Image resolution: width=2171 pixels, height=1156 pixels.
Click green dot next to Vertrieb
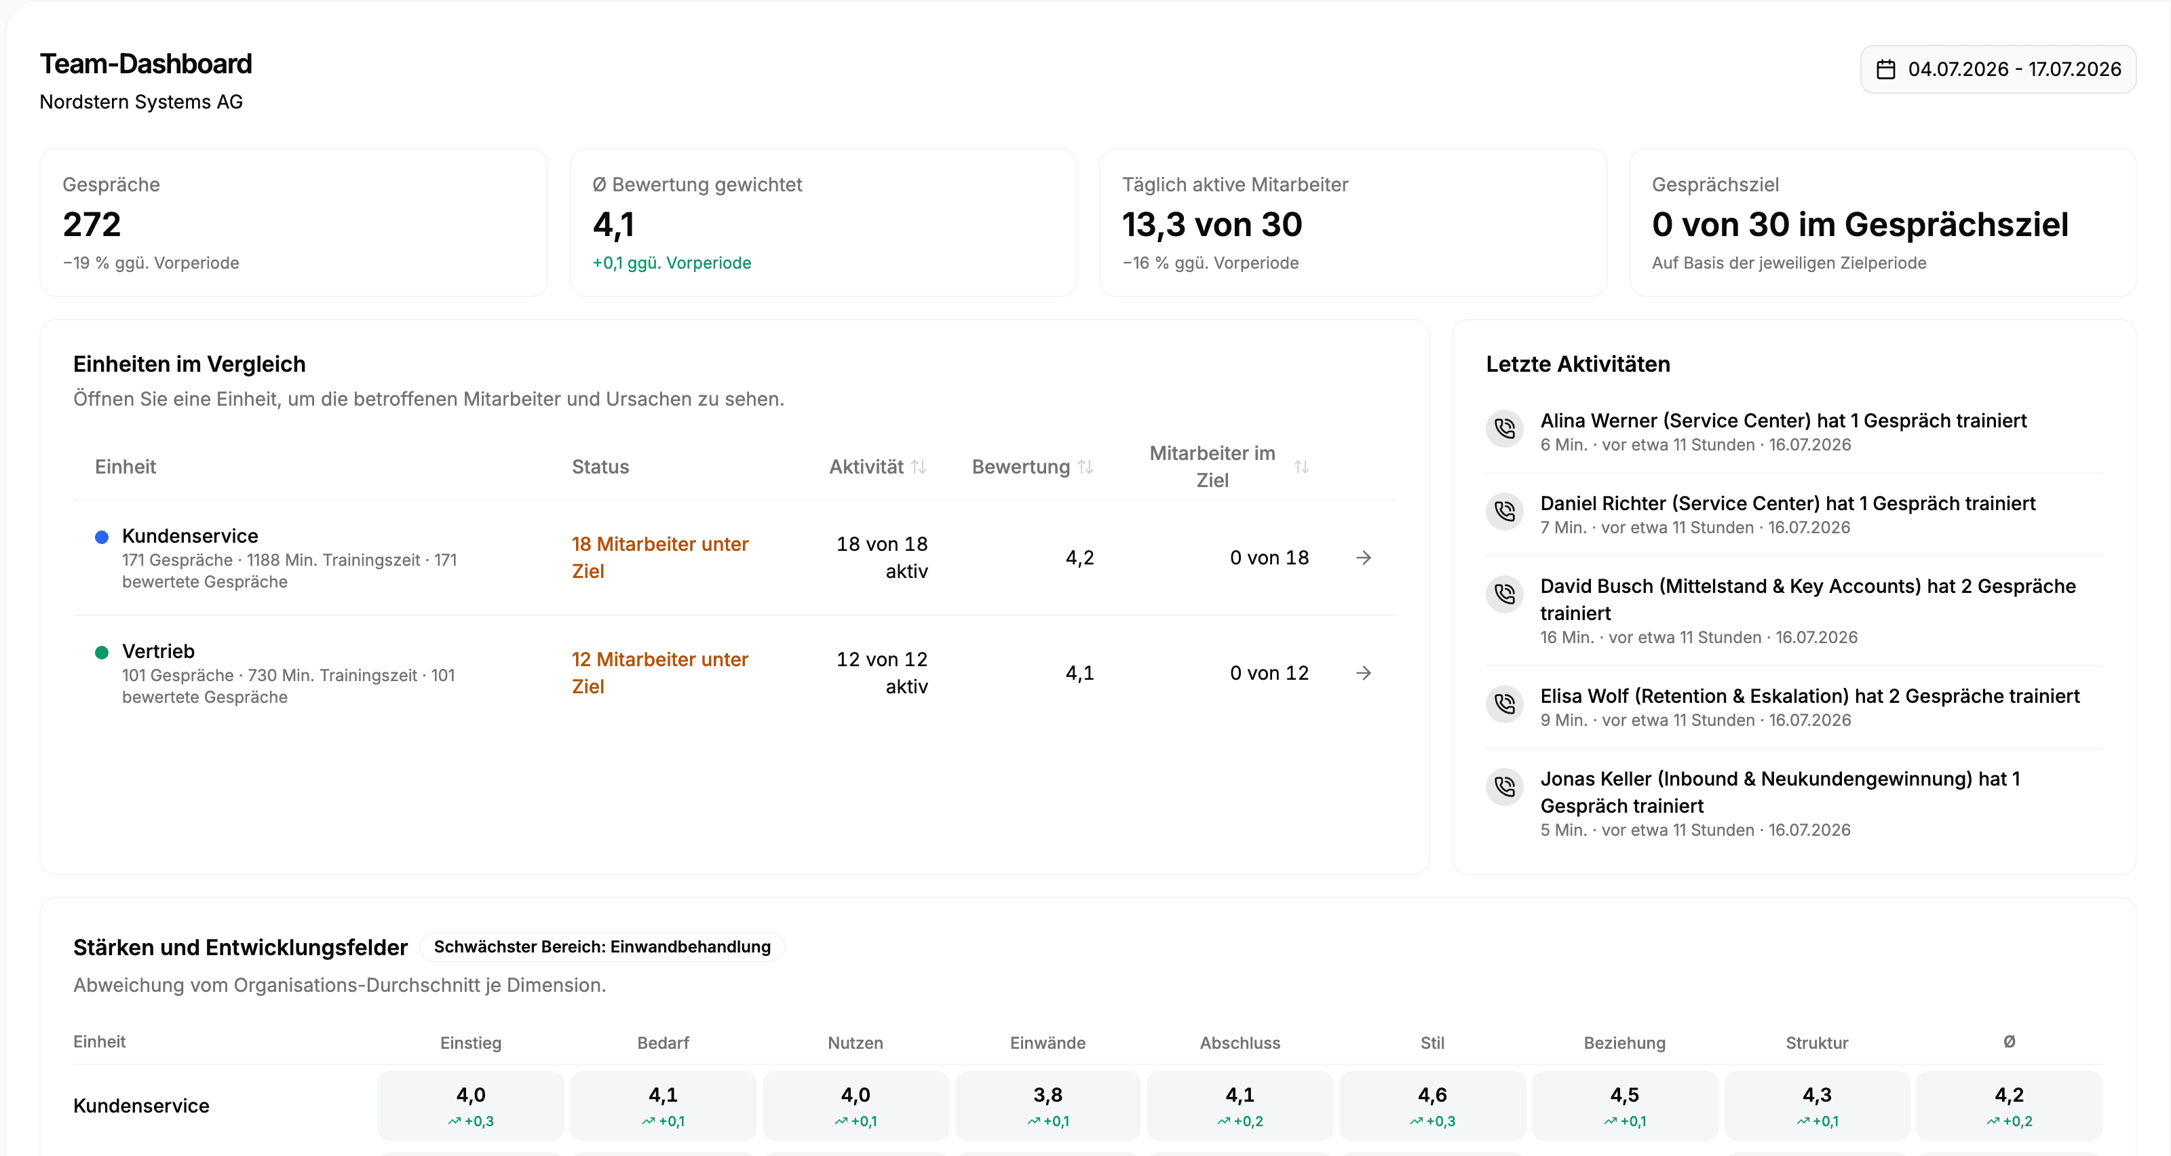click(x=102, y=653)
